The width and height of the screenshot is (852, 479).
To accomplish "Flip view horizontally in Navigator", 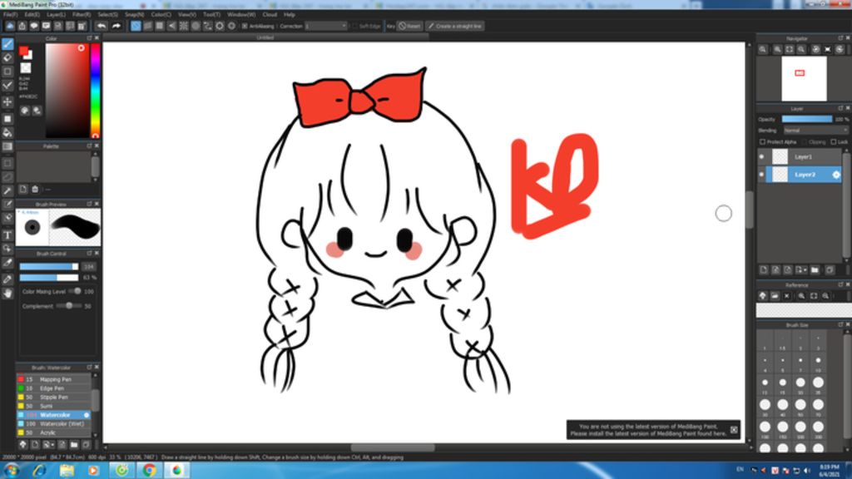I will click(x=828, y=49).
